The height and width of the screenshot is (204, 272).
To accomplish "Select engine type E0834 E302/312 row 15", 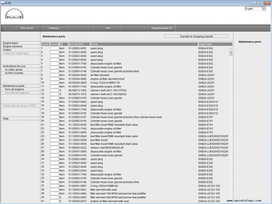I will pyautogui.click(x=208, y=102).
